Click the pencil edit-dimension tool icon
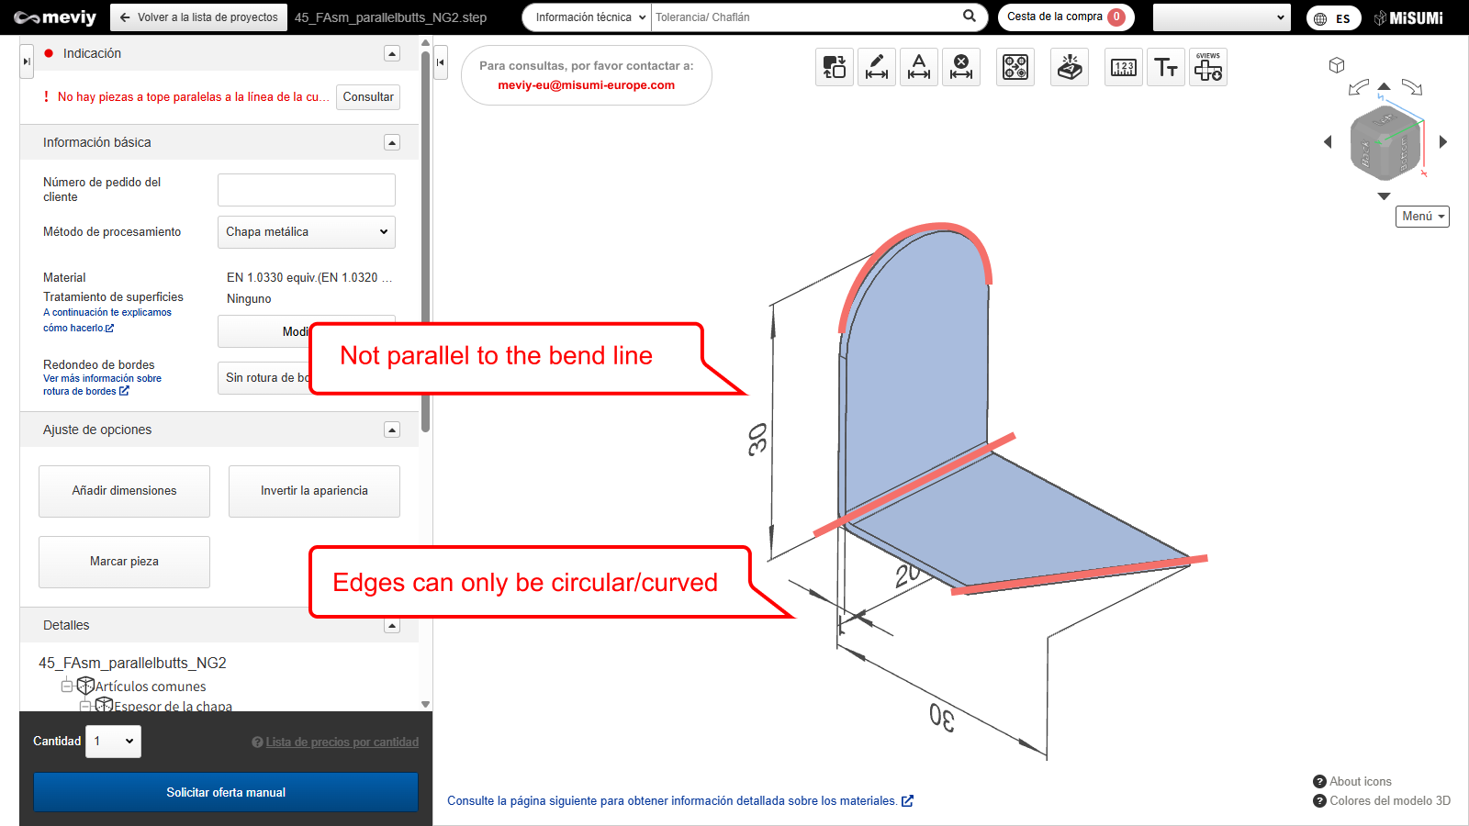 click(x=877, y=67)
